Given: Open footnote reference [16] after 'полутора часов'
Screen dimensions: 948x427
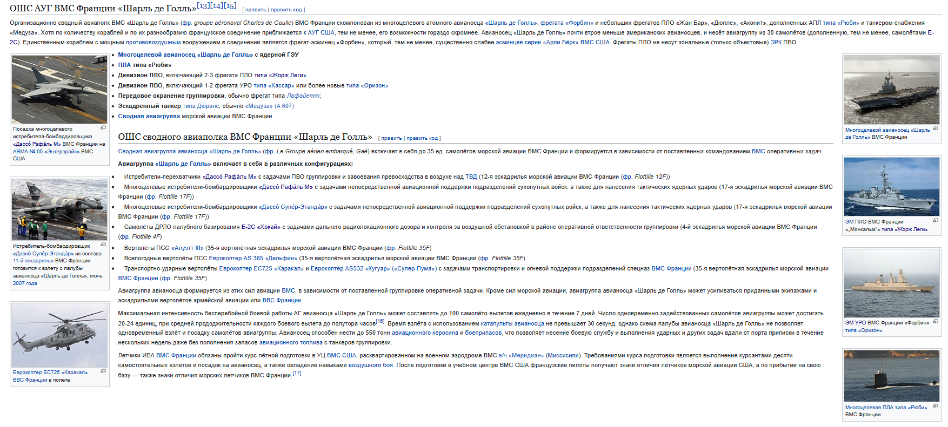Looking at the screenshot, I should click(x=380, y=321).
